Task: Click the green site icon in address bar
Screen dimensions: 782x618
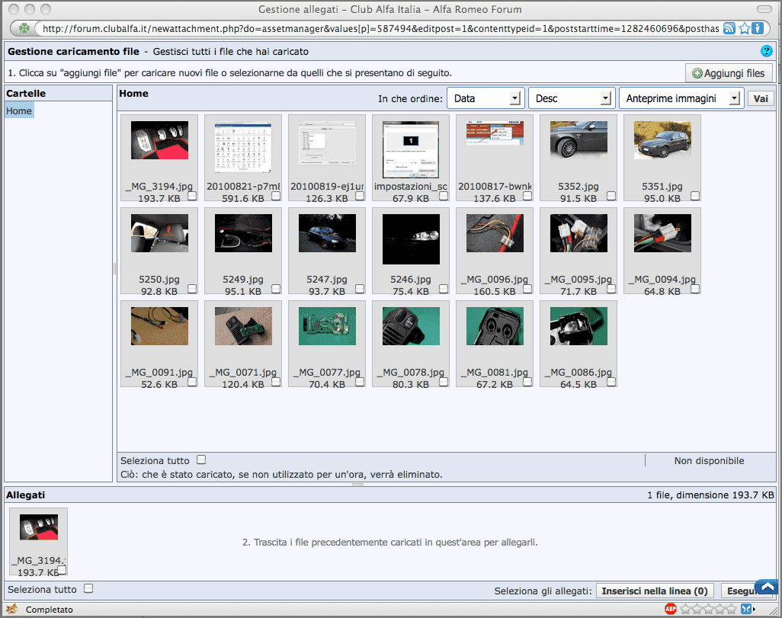Action: (25, 28)
